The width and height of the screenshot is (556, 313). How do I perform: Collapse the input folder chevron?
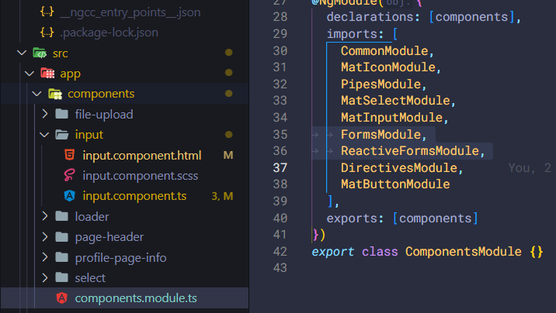(x=44, y=135)
